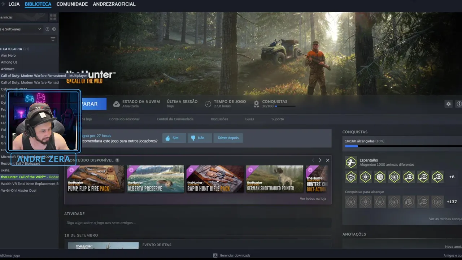Click the achievements cog icon beside Conquistas
Screen dimensions: 462x260
point(256,104)
